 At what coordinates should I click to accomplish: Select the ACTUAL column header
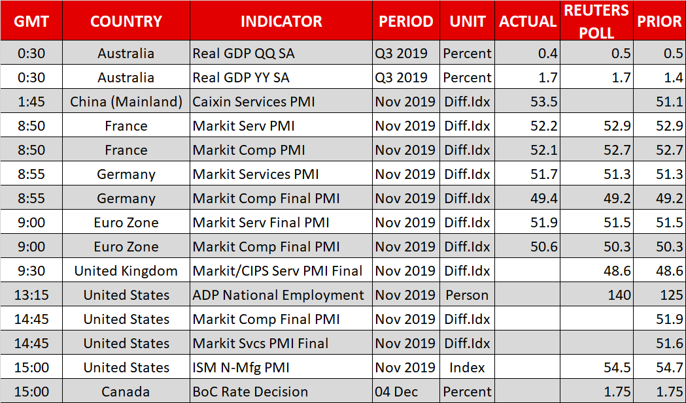[x=527, y=22]
